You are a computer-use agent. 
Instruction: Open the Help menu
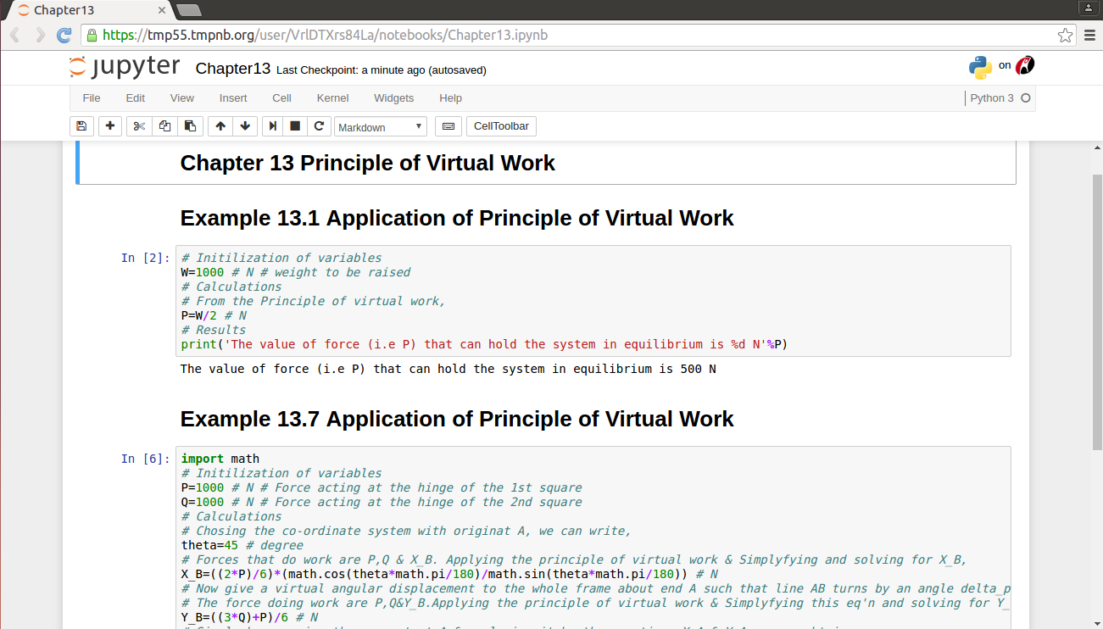(x=451, y=98)
